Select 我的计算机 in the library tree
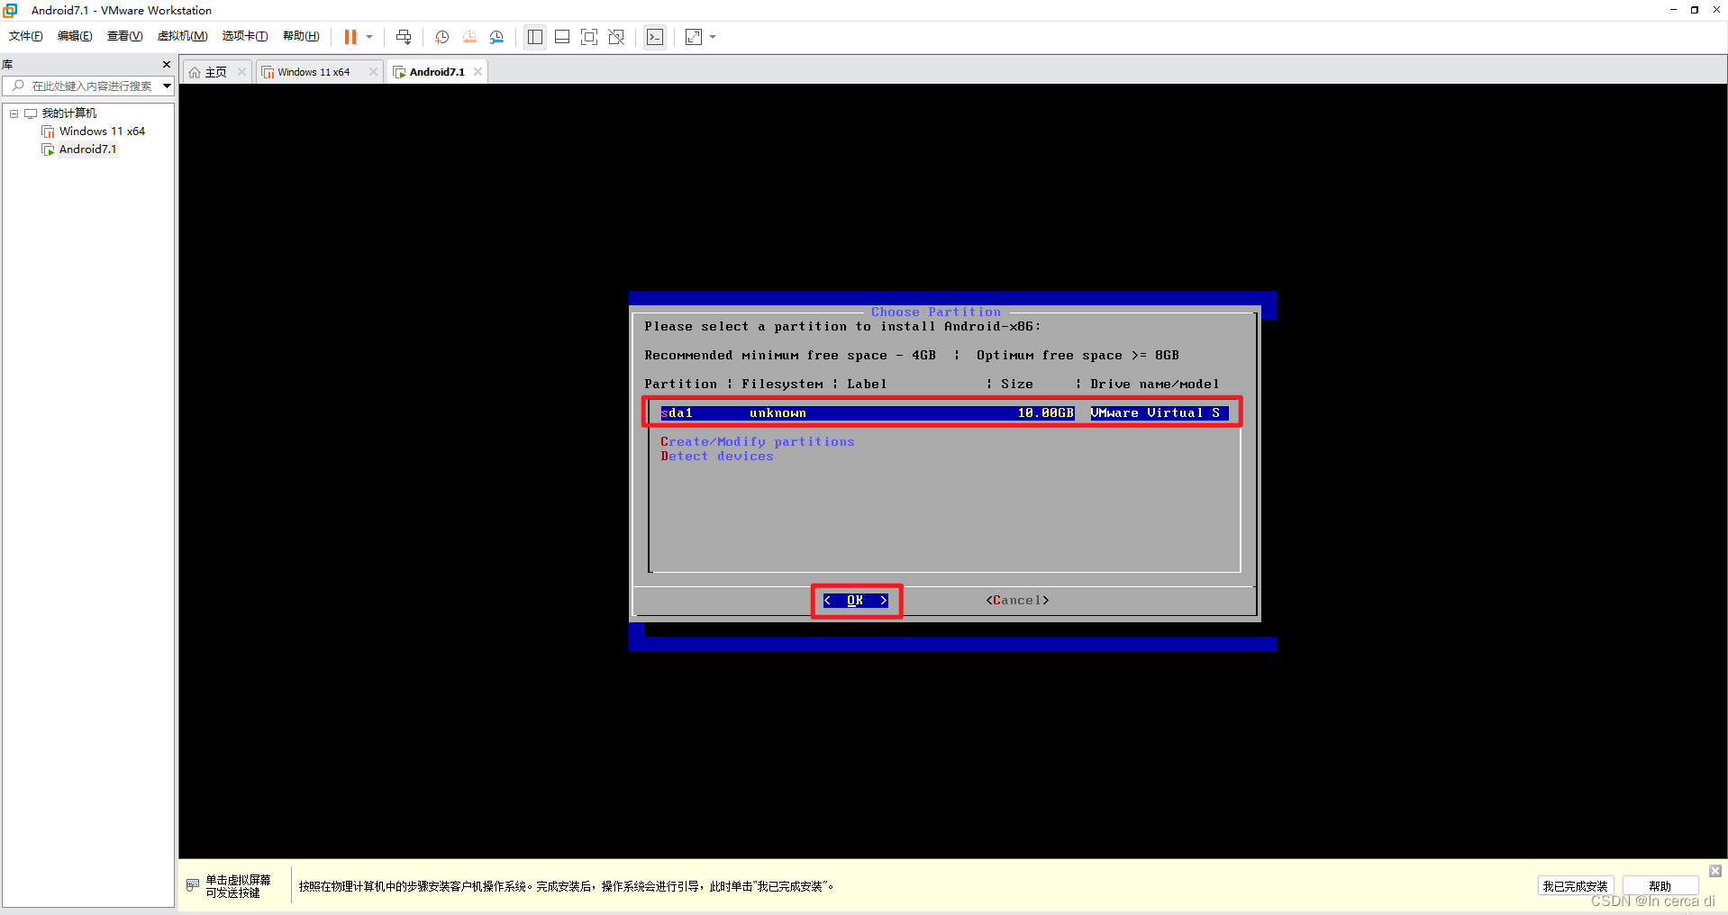Image resolution: width=1728 pixels, height=915 pixels. [69, 113]
